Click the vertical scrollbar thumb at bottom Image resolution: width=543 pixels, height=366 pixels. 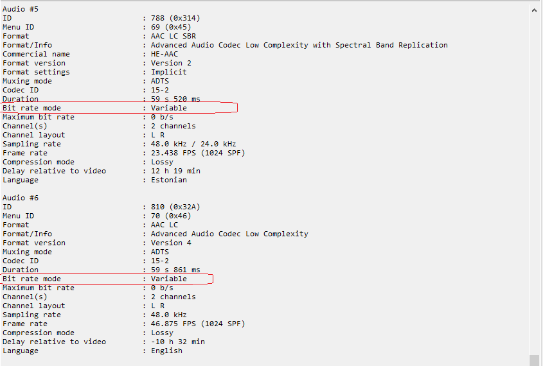click(x=534, y=360)
